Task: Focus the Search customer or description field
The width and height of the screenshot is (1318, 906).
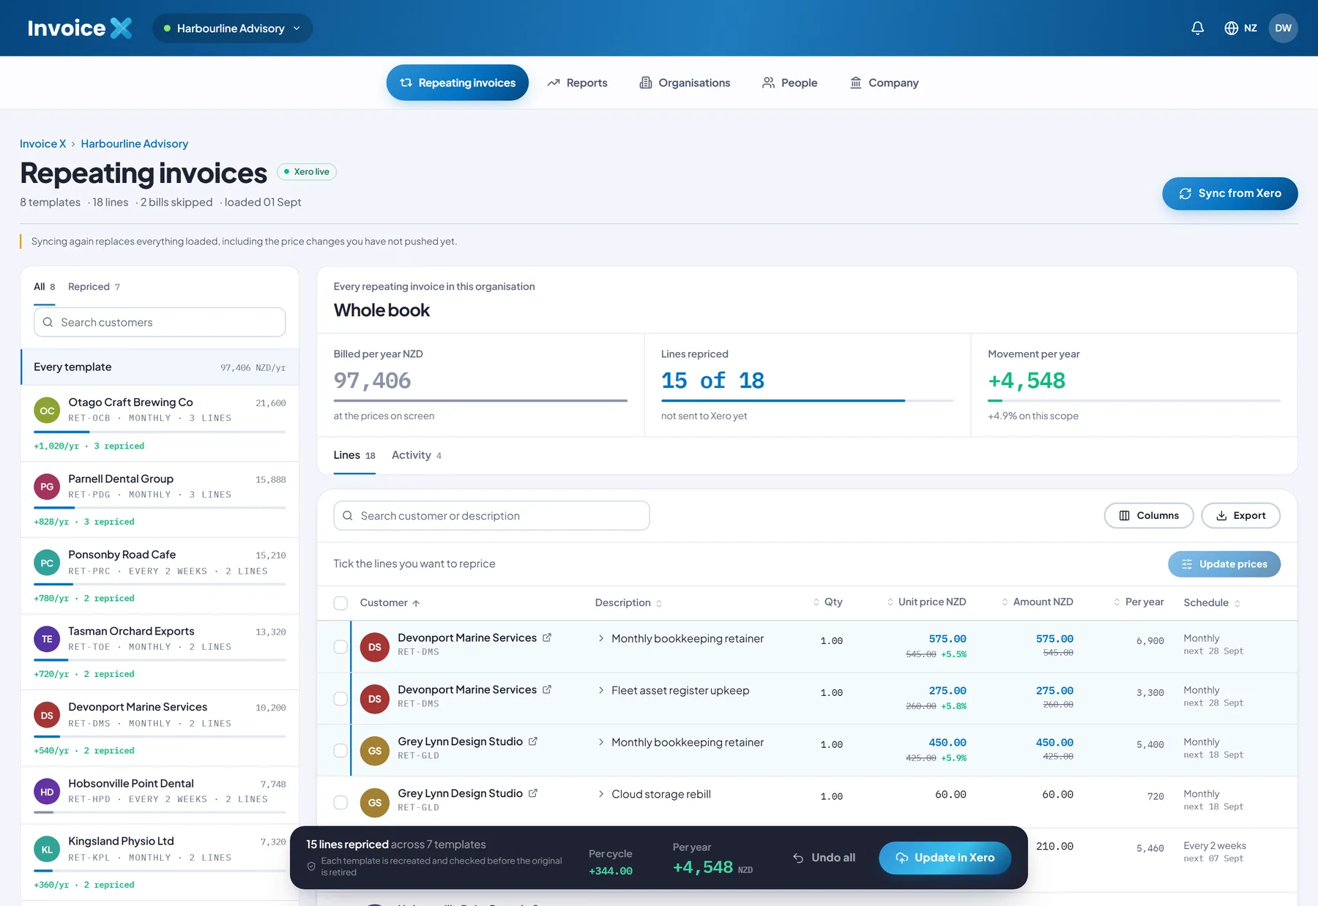Action: [491, 516]
